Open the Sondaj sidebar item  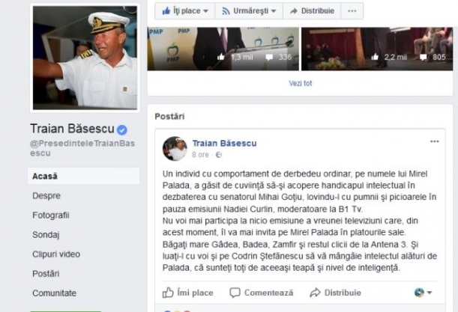46,235
